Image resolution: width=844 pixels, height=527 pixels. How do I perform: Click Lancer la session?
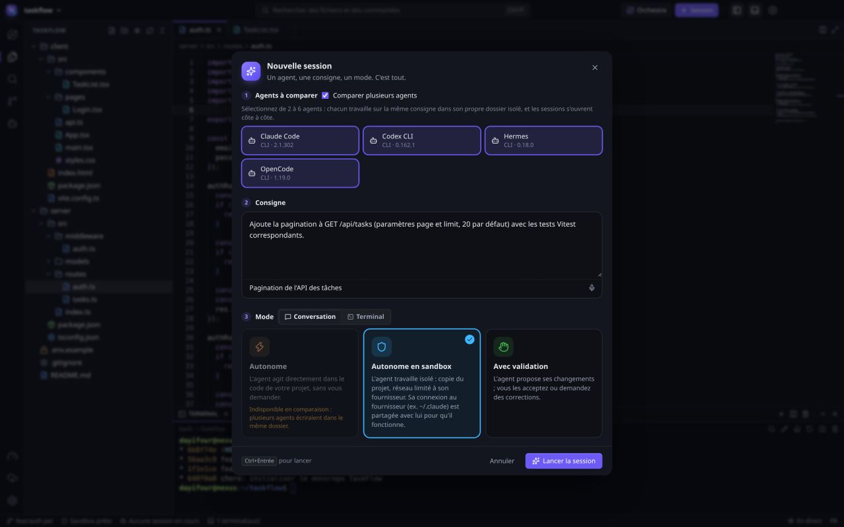click(x=564, y=461)
